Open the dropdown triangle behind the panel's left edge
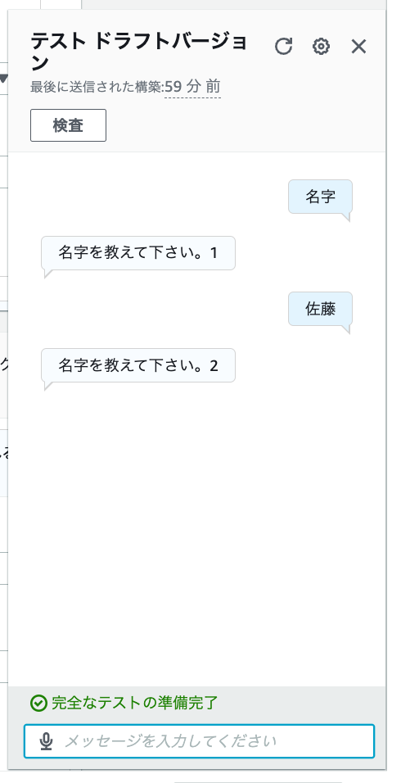The width and height of the screenshot is (401, 783). [4, 79]
